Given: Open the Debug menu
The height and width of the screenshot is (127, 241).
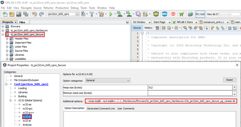Looking at the screenshot, I should [x=75, y=8].
